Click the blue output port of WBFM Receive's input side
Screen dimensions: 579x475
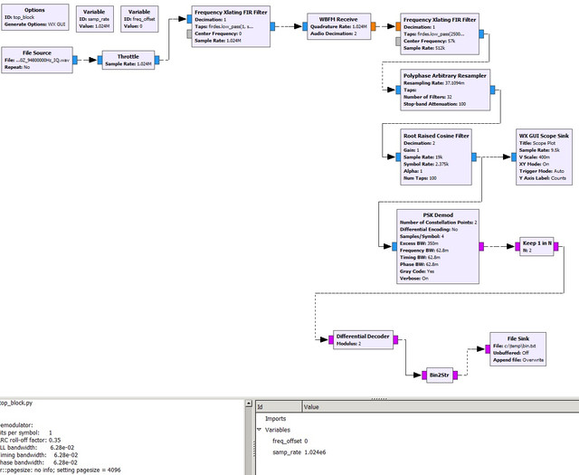pos(305,26)
